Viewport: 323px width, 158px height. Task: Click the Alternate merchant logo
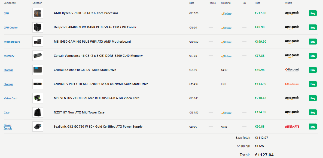pos(292,127)
